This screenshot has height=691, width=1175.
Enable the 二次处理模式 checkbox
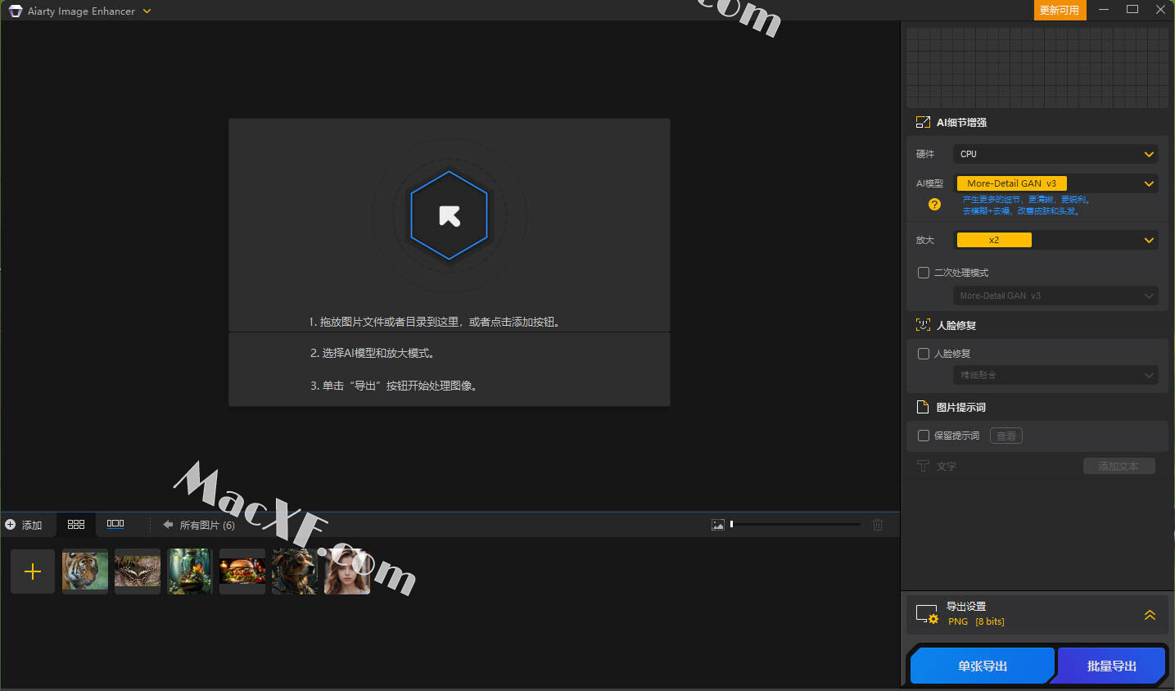coord(924,273)
